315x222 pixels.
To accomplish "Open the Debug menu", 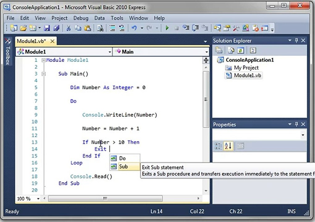I will pyautogui.click(x=81, y=18).
